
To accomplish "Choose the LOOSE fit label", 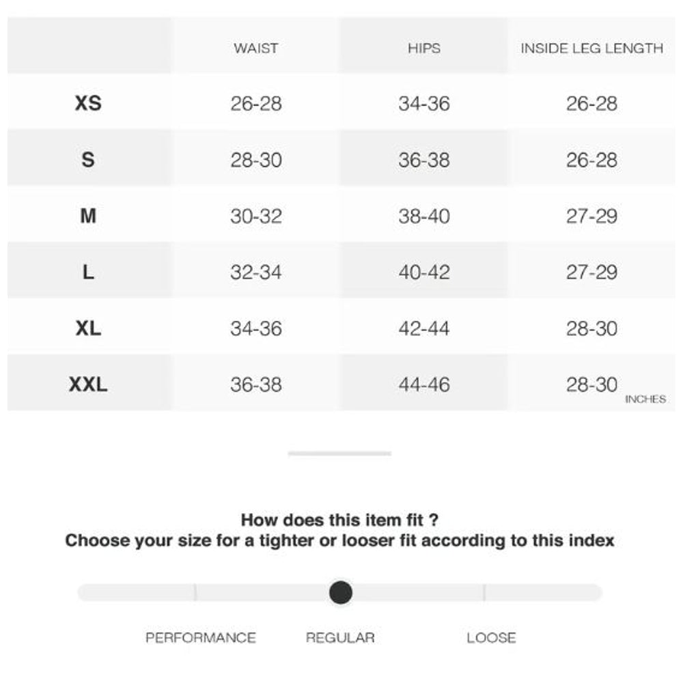I will [491, 638].
